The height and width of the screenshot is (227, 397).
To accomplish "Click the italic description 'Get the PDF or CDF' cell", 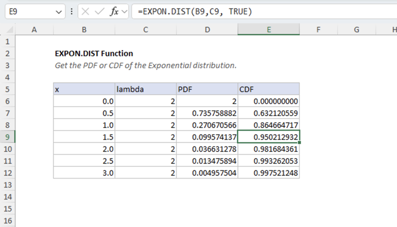I will (x=146, y=65).
